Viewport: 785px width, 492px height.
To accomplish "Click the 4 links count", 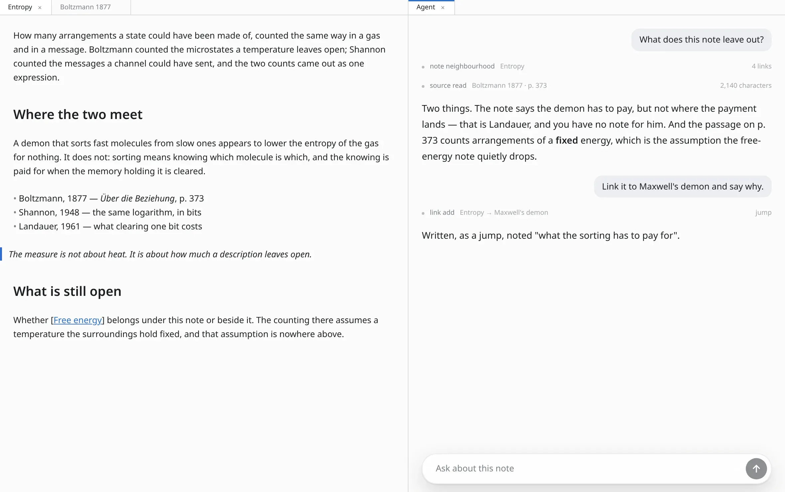I will click(761, 66).
